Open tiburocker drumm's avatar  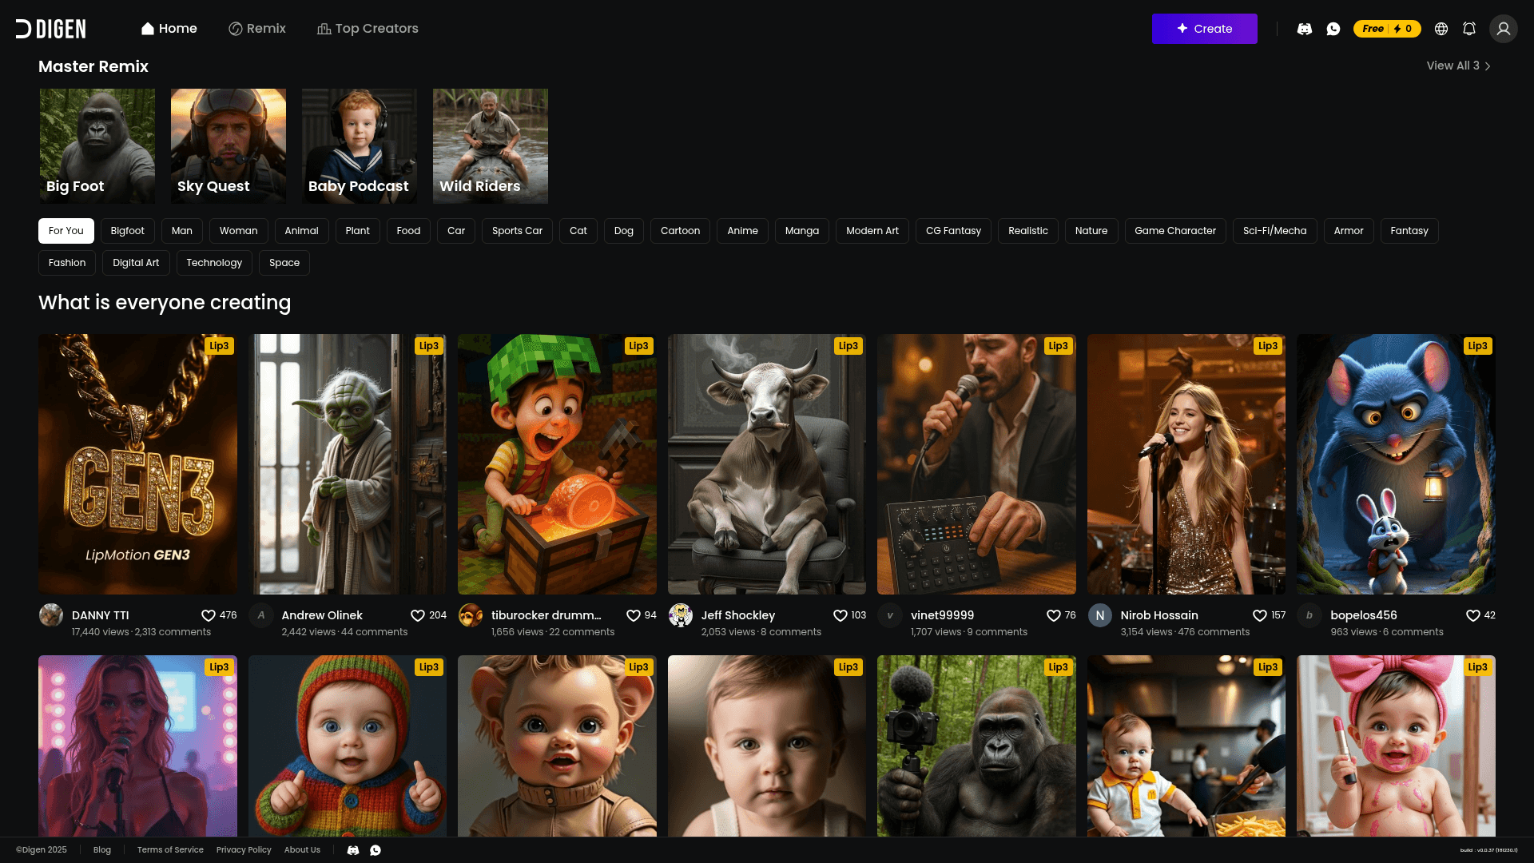click(471, 615)
